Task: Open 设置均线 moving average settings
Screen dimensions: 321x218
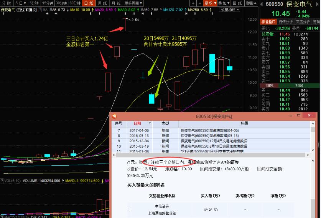Action: (229, 10)
